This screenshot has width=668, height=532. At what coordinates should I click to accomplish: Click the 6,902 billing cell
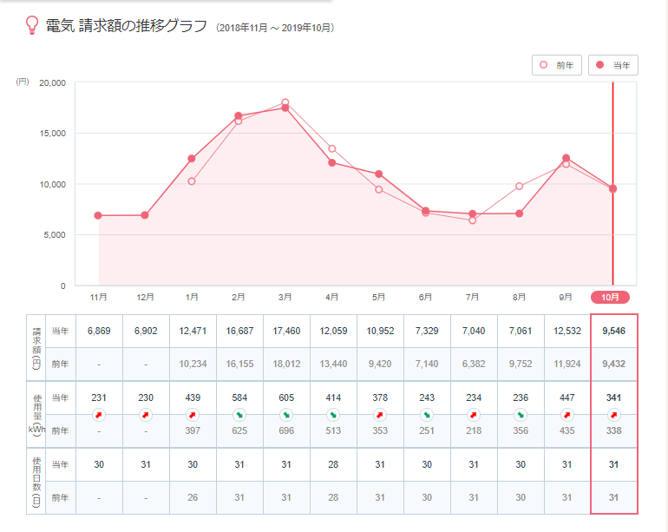coord(146,331)
